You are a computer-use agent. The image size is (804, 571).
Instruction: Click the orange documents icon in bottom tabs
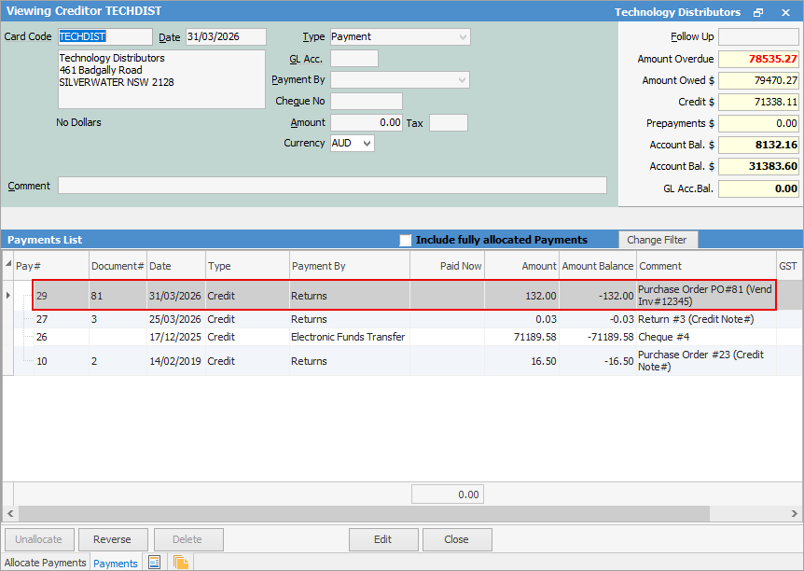pos(180,563)
